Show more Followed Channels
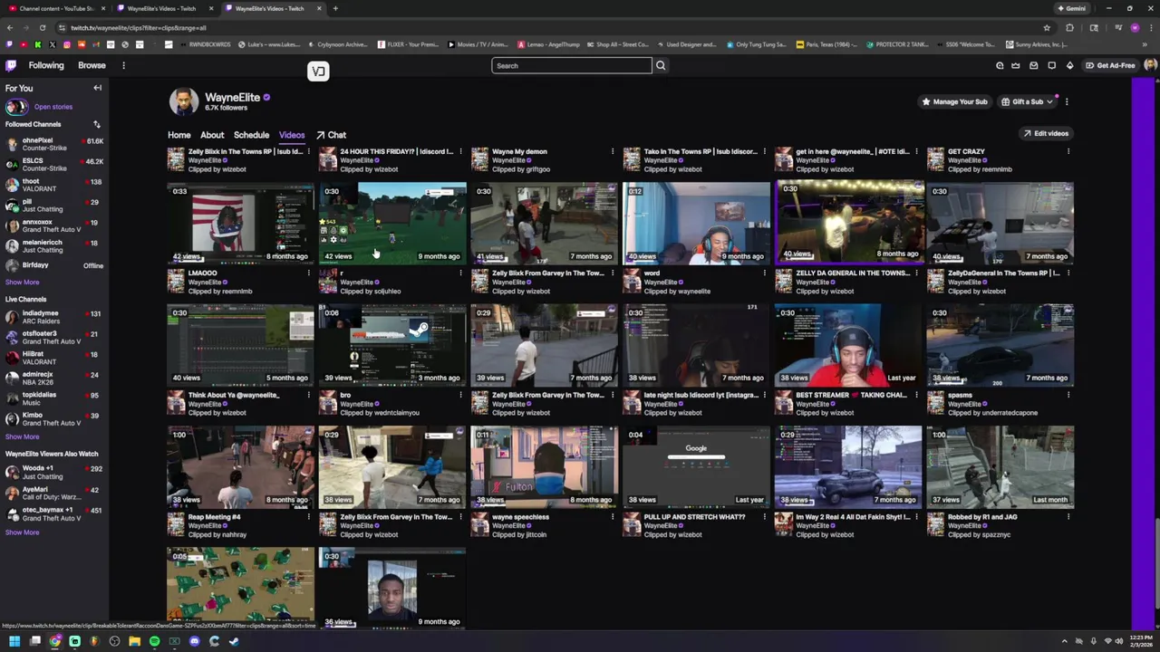This screenshot has height=652, width=1160. click(22, 282)
